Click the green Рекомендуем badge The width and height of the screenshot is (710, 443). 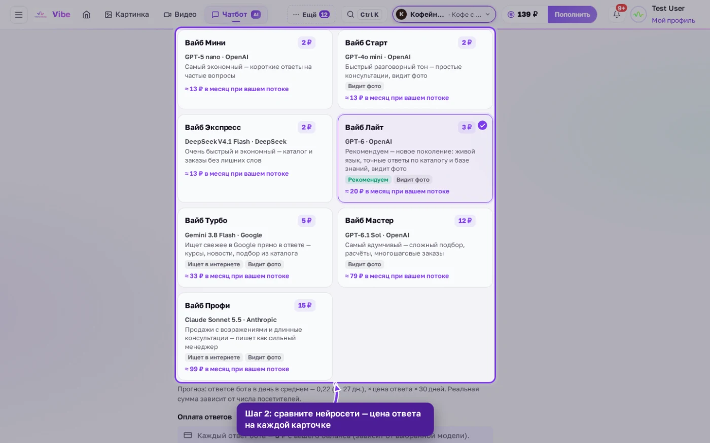[x=368, y=180]
